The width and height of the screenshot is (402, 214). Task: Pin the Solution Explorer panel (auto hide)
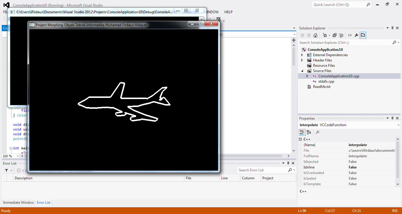(x=392, y=28)
